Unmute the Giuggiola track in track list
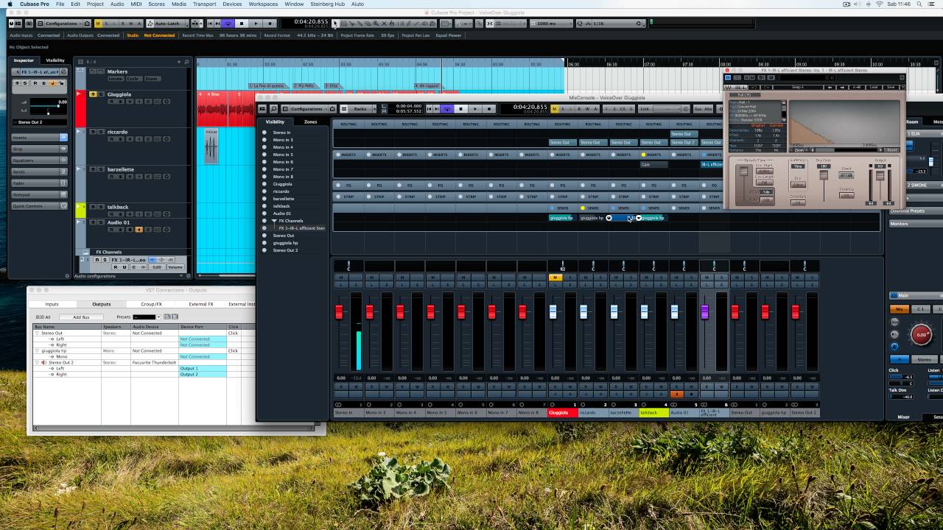 93,94
